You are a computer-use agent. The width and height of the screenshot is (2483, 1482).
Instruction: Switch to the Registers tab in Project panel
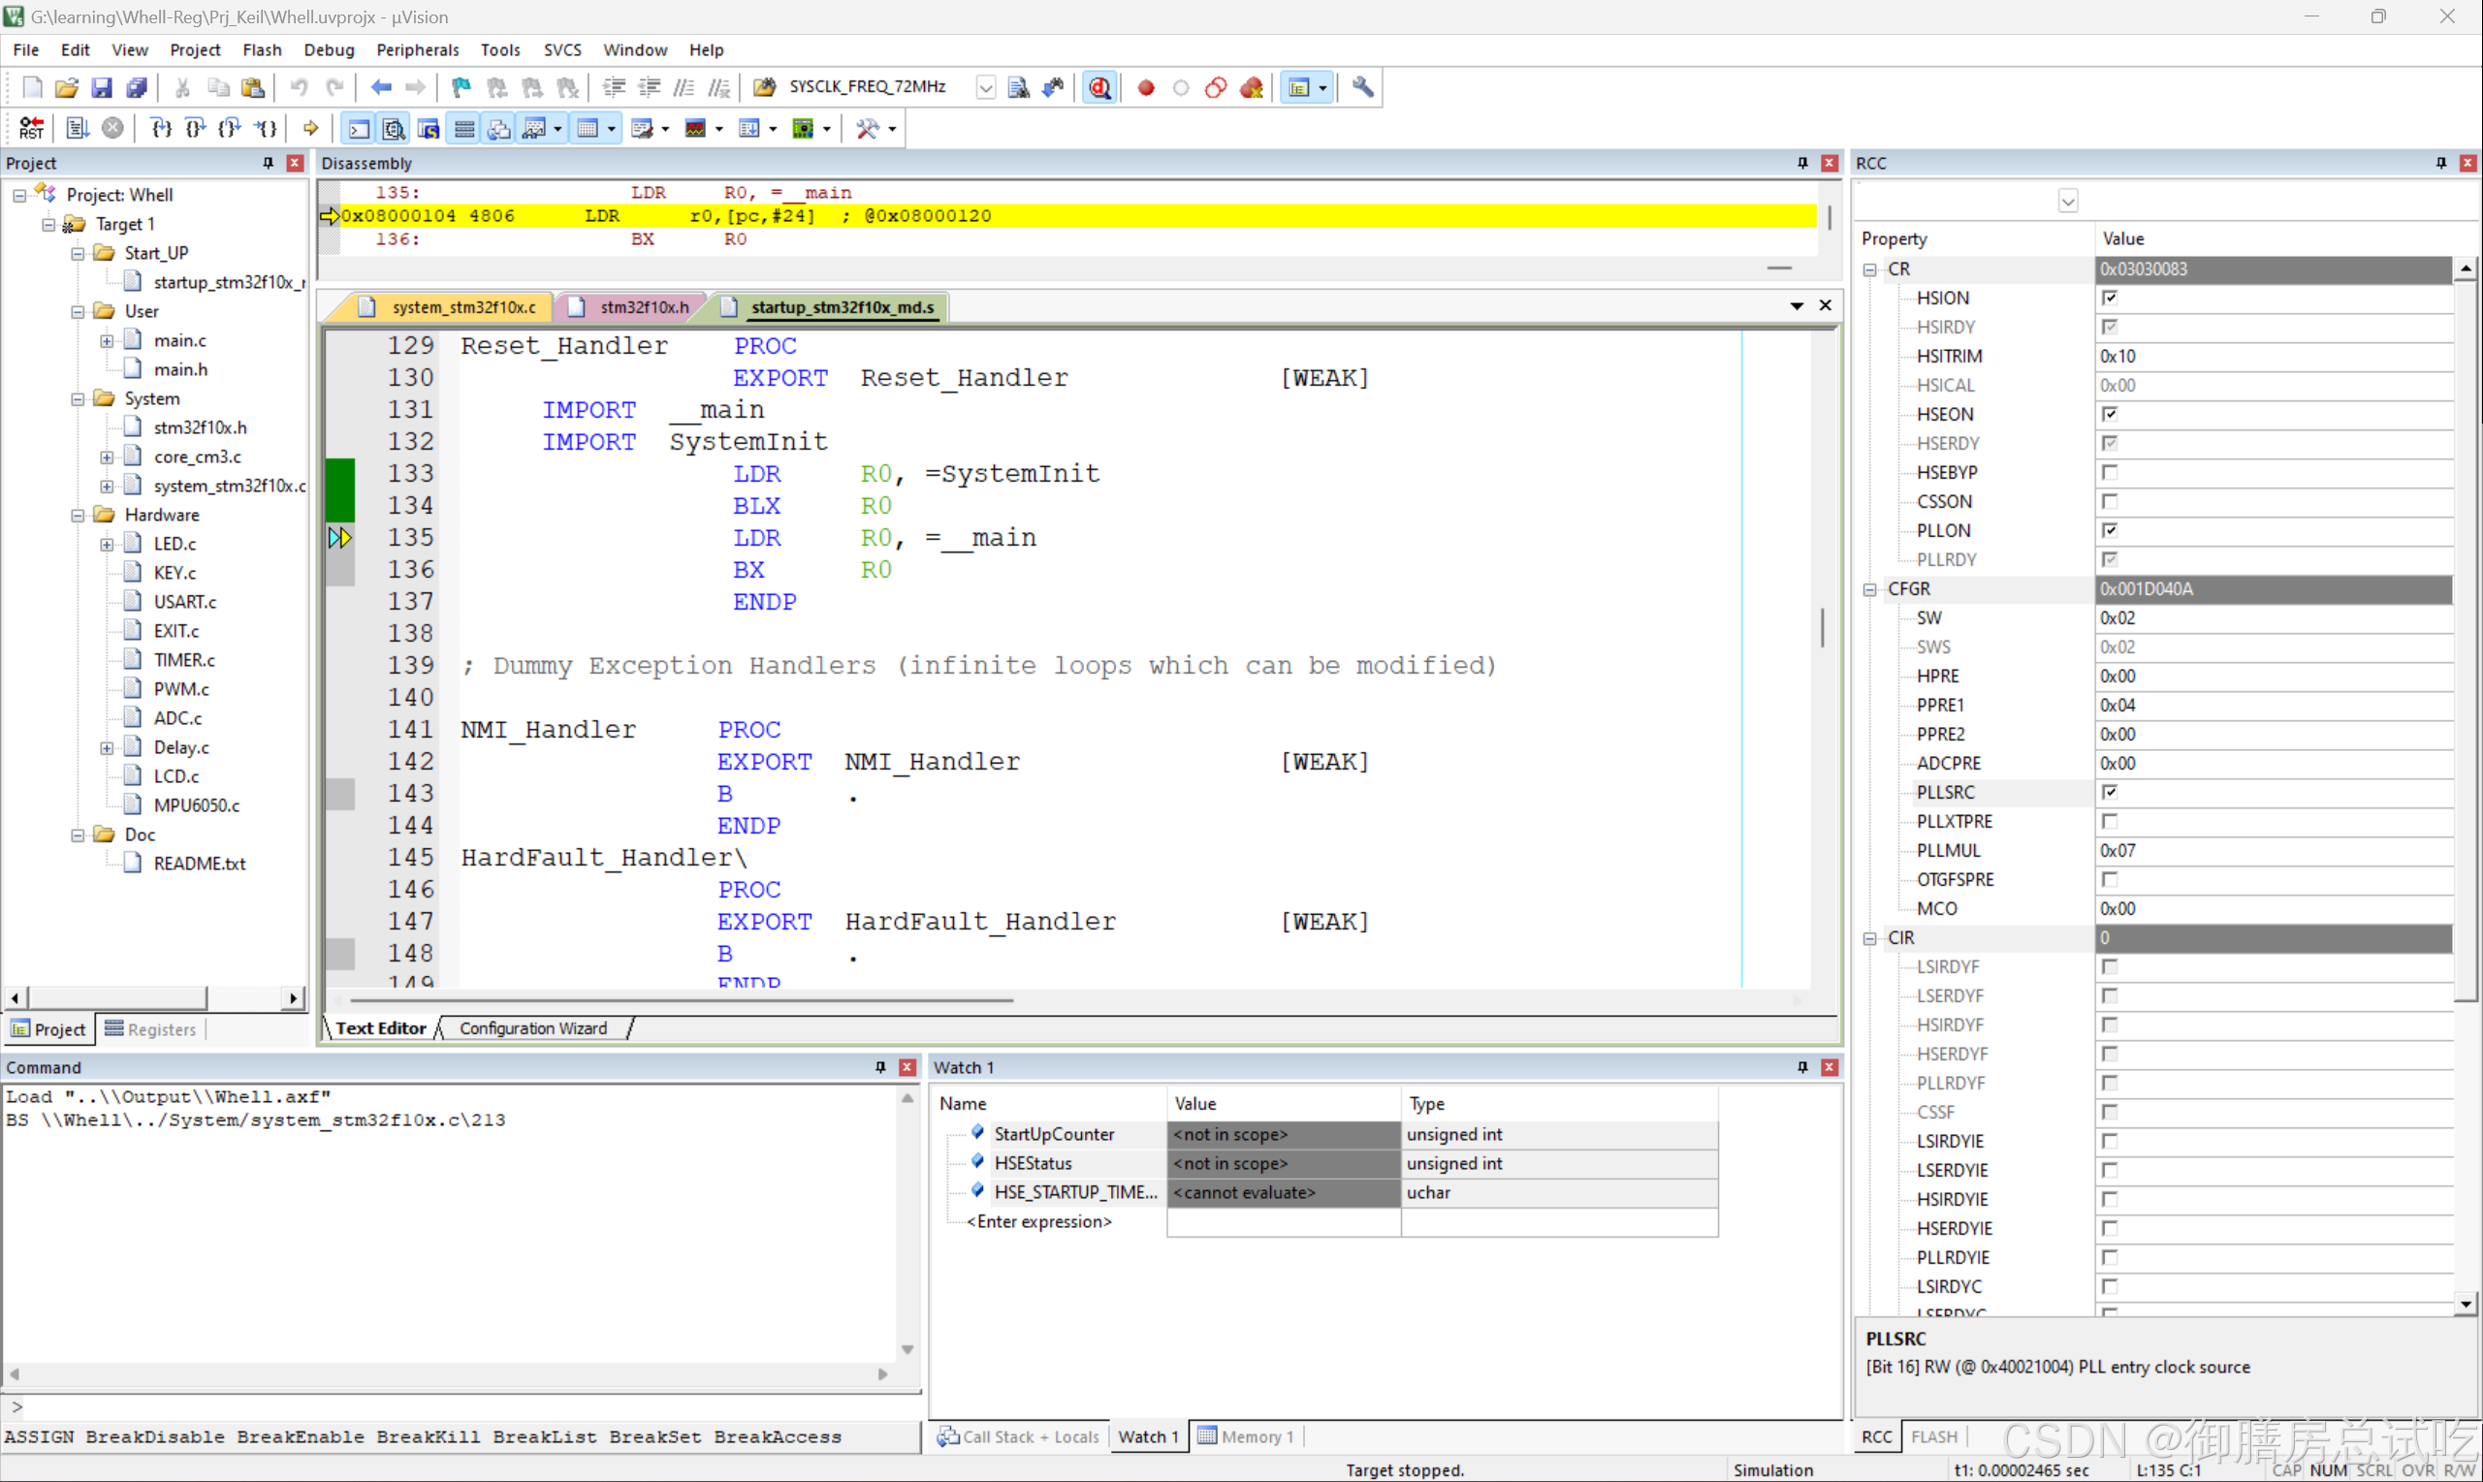coord(152,1029)
